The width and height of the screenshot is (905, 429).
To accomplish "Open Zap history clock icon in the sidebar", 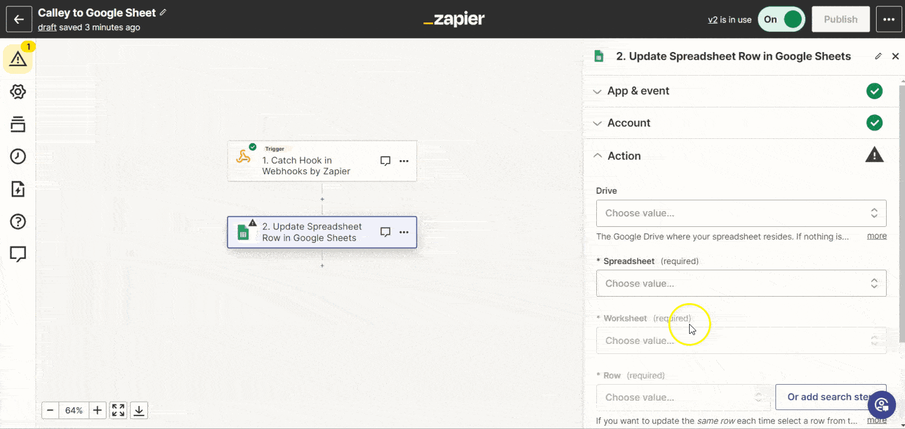I will (x=18, y=157).
